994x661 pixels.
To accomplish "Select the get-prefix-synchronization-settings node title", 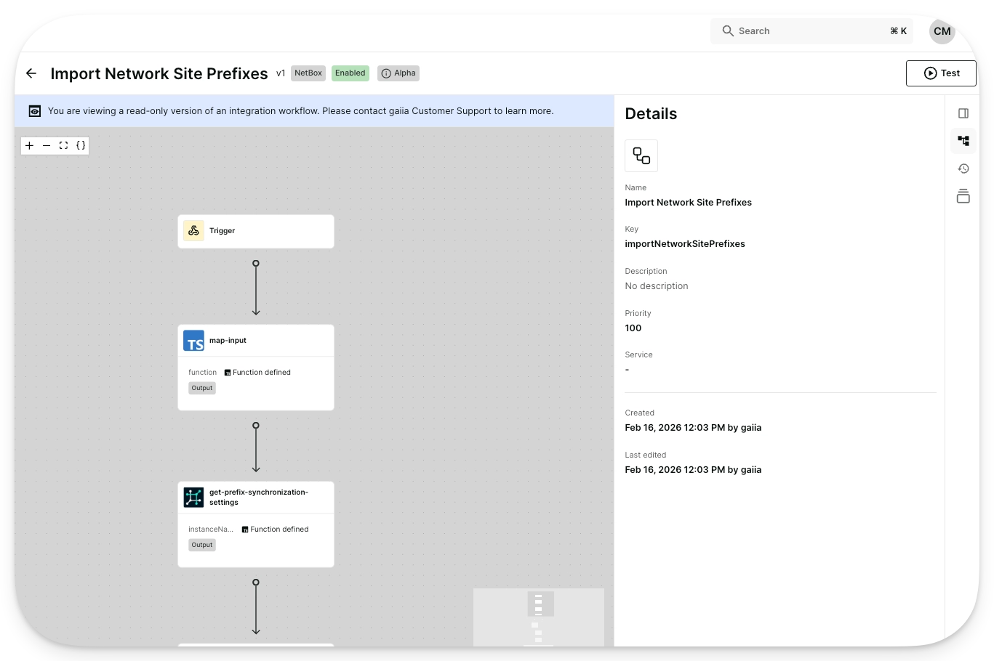I will 259,497.
